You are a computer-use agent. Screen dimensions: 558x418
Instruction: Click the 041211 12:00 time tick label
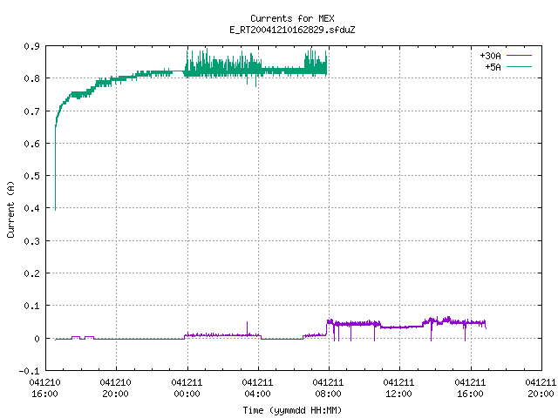[x=399, y=388]
